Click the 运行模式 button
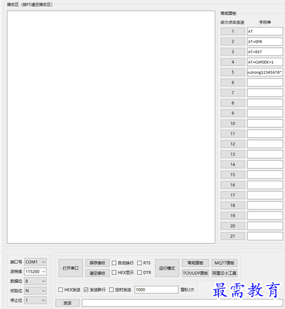The height and width of the screenshot is (309, 285). point(167,268)
